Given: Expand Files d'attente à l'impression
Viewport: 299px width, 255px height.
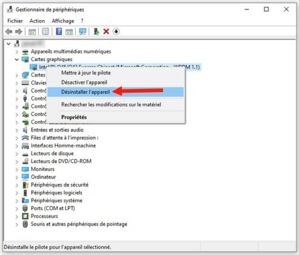Looking at the screenshot, I should 17,138.
